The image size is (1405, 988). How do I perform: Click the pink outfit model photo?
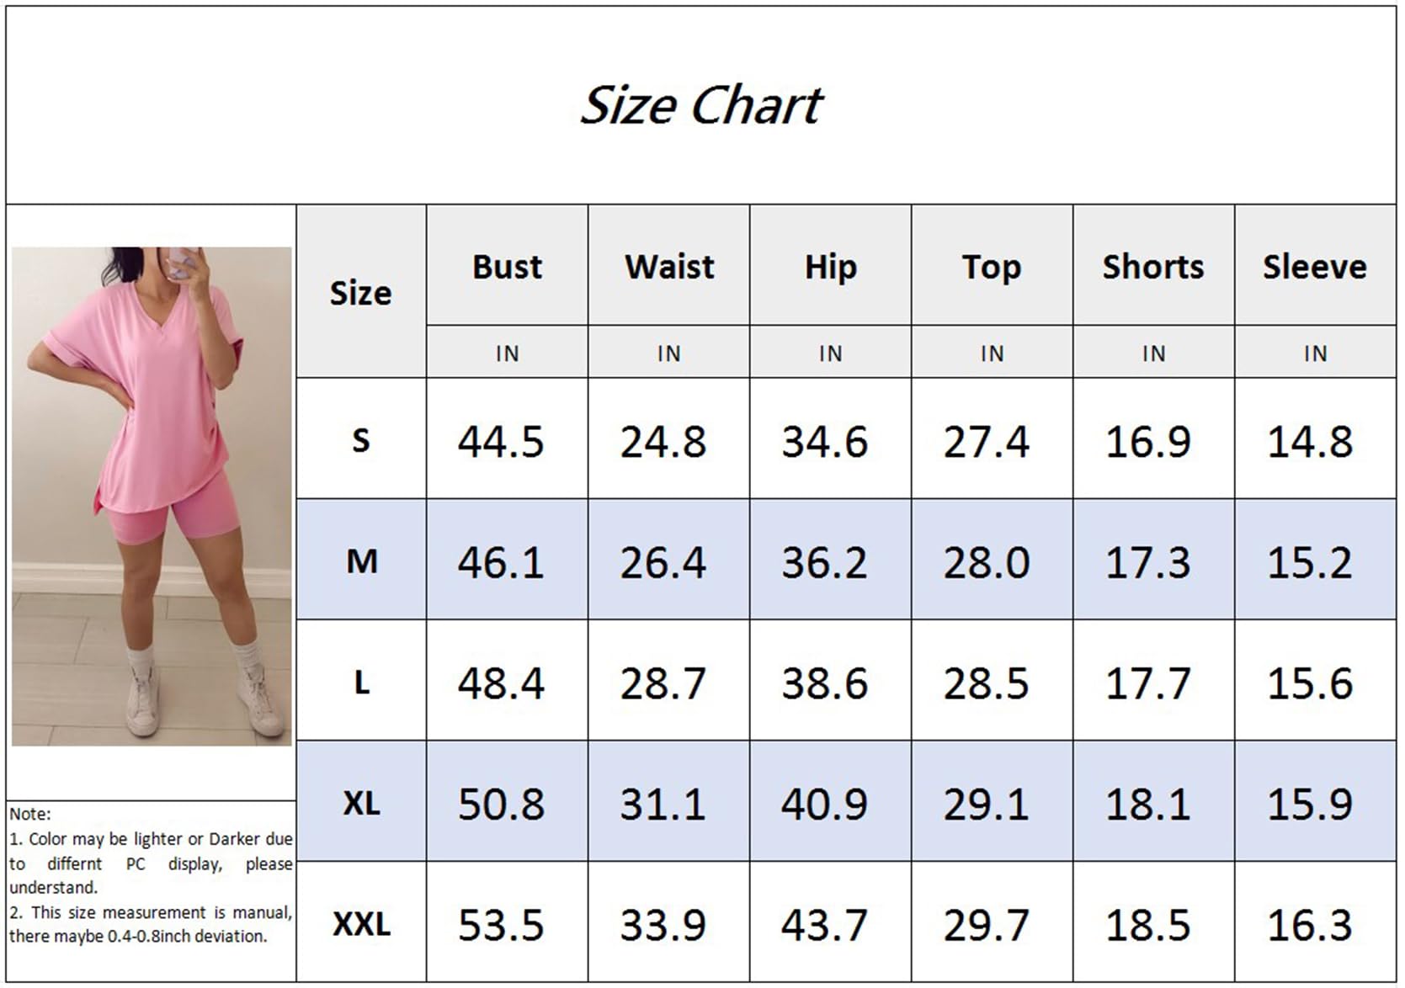coord(152,496)
